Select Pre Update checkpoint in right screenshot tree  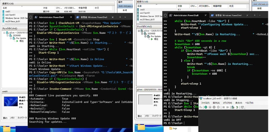156,36
